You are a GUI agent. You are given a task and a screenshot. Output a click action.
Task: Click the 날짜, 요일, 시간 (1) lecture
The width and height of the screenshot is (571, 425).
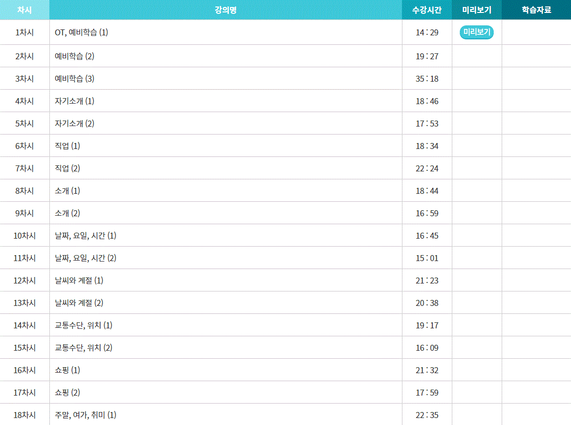pyautogui.click(x=85, y=236)
